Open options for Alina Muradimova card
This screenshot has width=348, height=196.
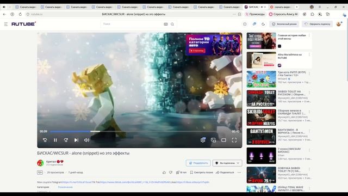309,54
